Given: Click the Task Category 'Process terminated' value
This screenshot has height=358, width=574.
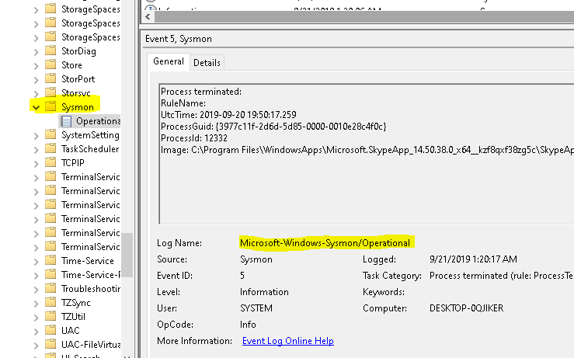Looking at the screenshot, I should click(x=502, y=276).
